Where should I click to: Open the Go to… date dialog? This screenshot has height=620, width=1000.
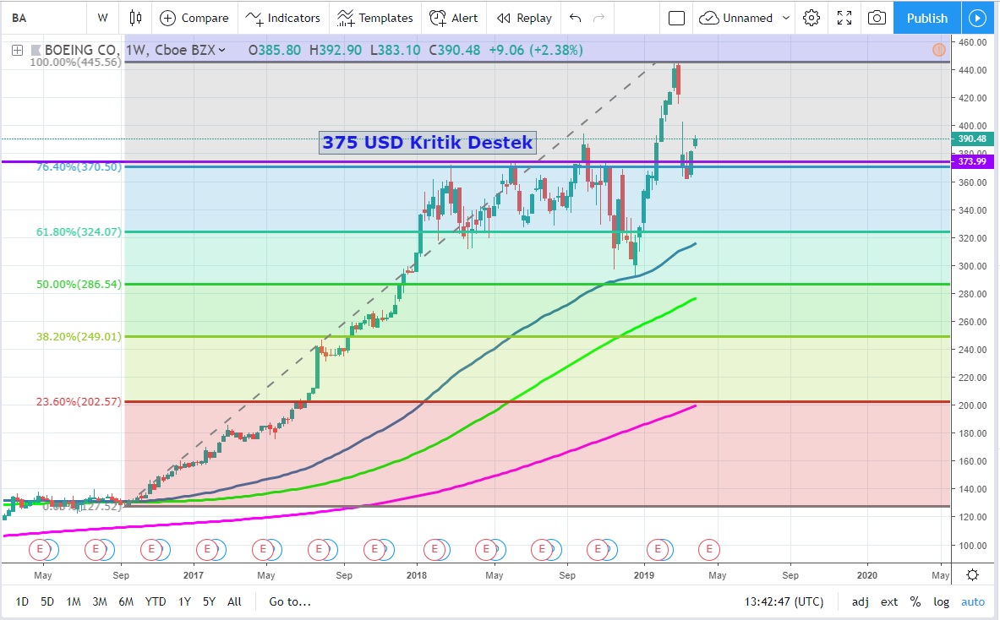click(x=290, y=601)
